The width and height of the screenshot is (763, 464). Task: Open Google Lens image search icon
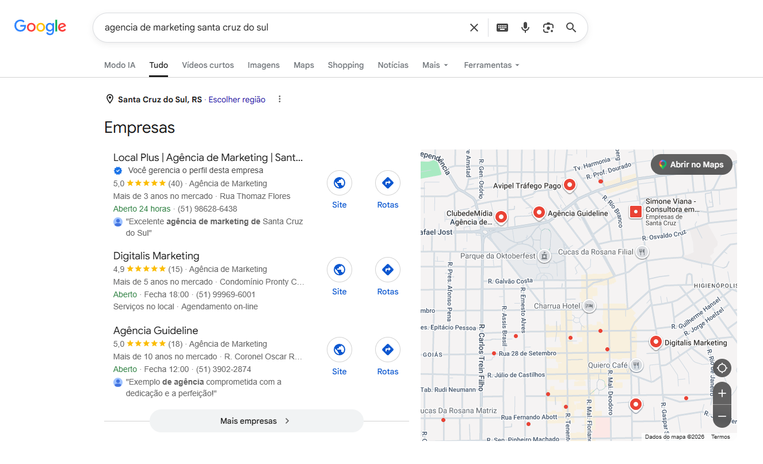coord(548,28)
